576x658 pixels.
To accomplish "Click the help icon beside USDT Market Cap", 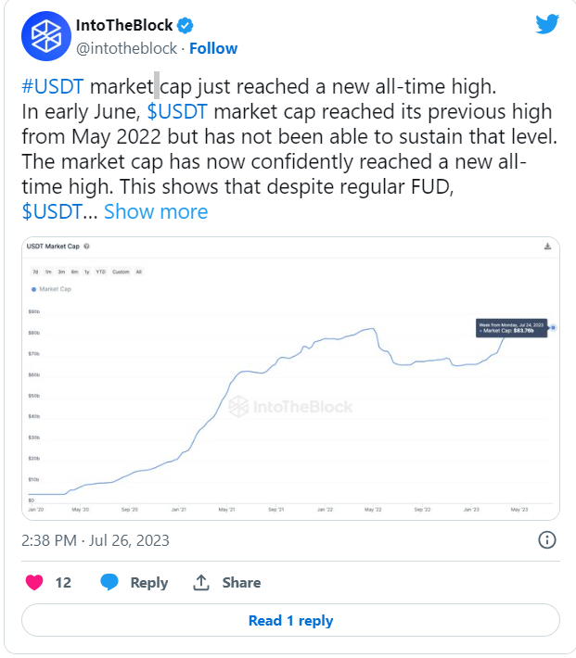I will pos(86,247).
